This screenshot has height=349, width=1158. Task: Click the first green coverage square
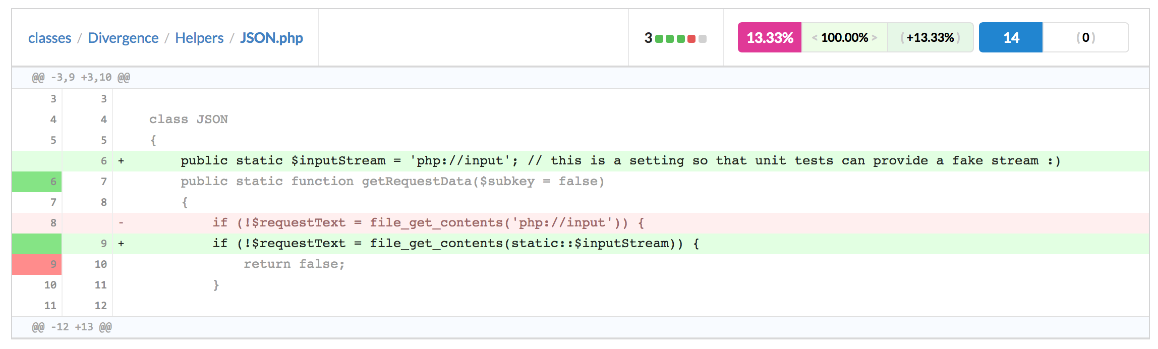coord(659,39)
